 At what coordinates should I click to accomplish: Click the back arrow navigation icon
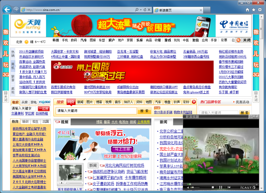[6, 10]
